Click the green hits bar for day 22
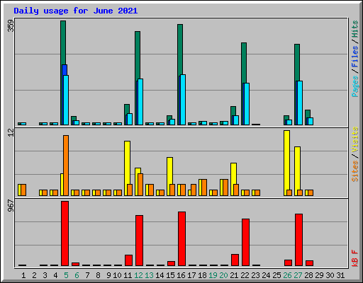Screen dimensions: 363x283 [x=244, y=62]
